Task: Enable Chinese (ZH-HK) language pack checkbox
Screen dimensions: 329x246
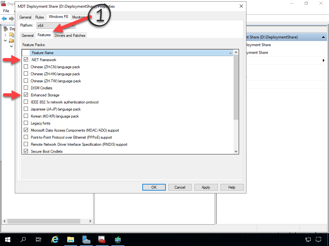Action: tap(26, 74)
